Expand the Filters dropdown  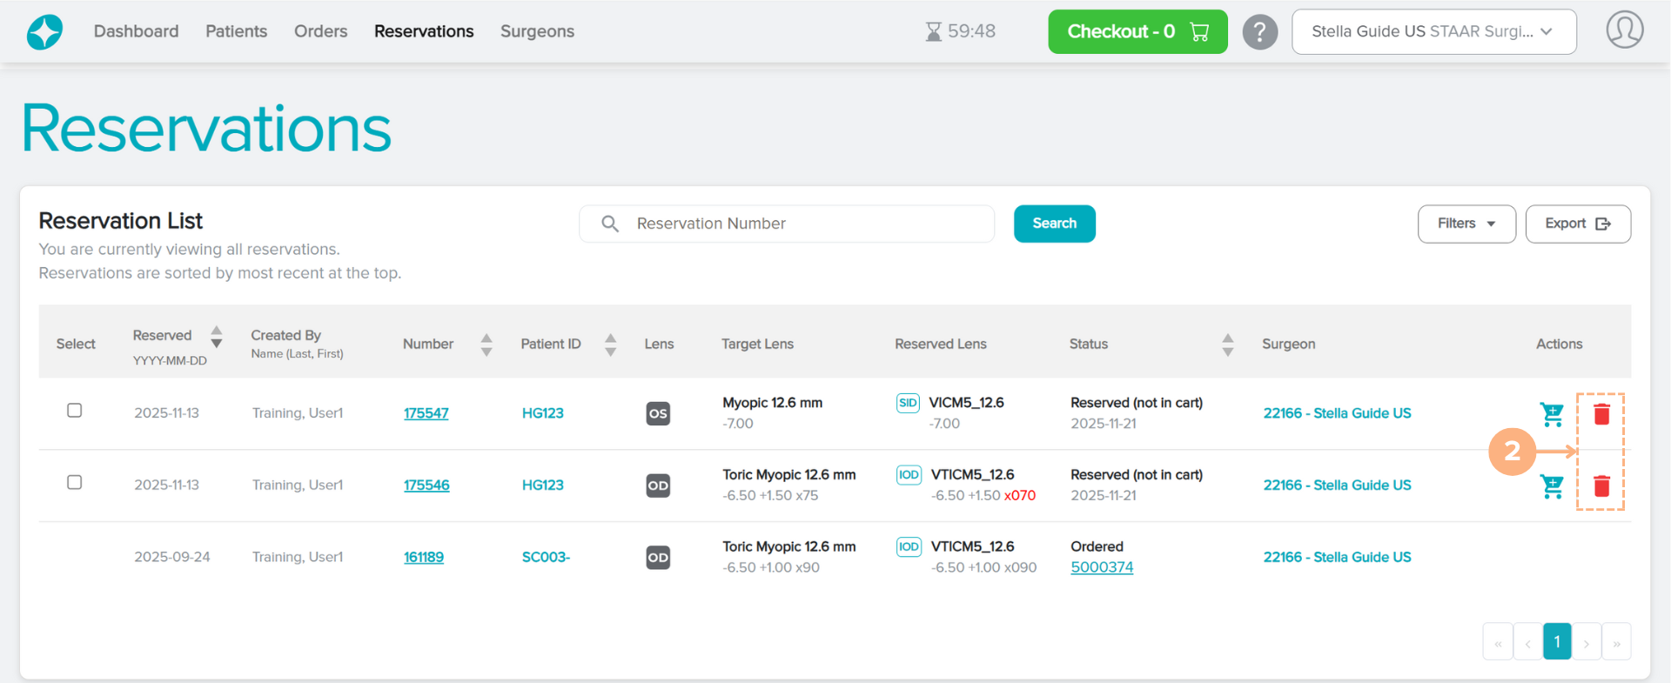tap(1466, 224)
